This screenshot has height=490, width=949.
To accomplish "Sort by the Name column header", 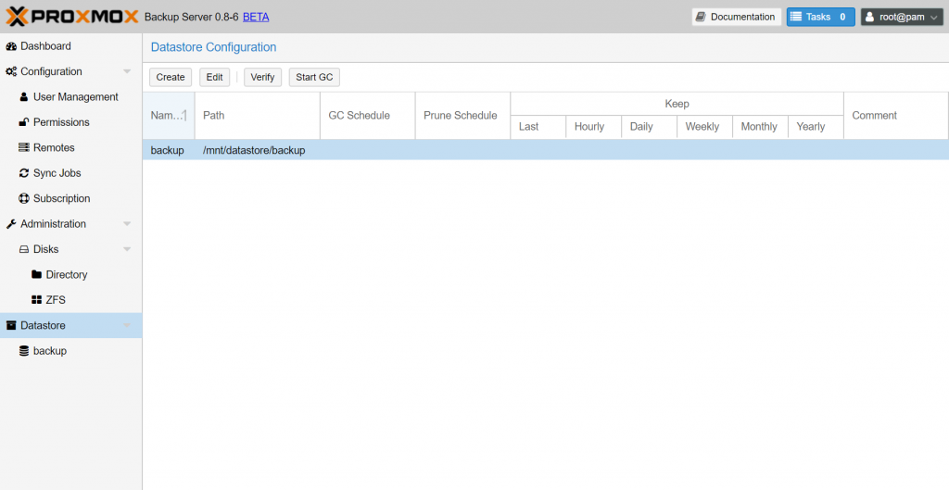I will tap(169, 116).
